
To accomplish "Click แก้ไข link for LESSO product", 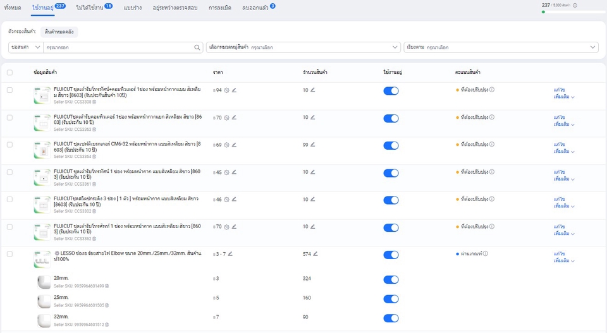I will (x=559, y=254).
